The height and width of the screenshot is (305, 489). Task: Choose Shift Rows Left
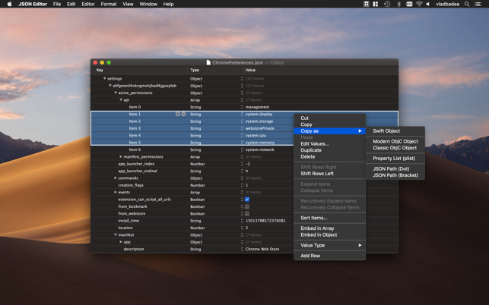(x=329, y=174)
